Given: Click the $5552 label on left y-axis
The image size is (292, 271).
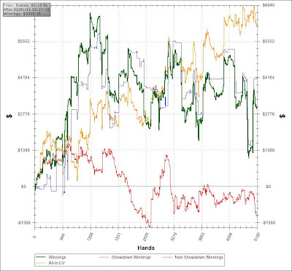Looking at the screenshot, I should coord(23,42).
